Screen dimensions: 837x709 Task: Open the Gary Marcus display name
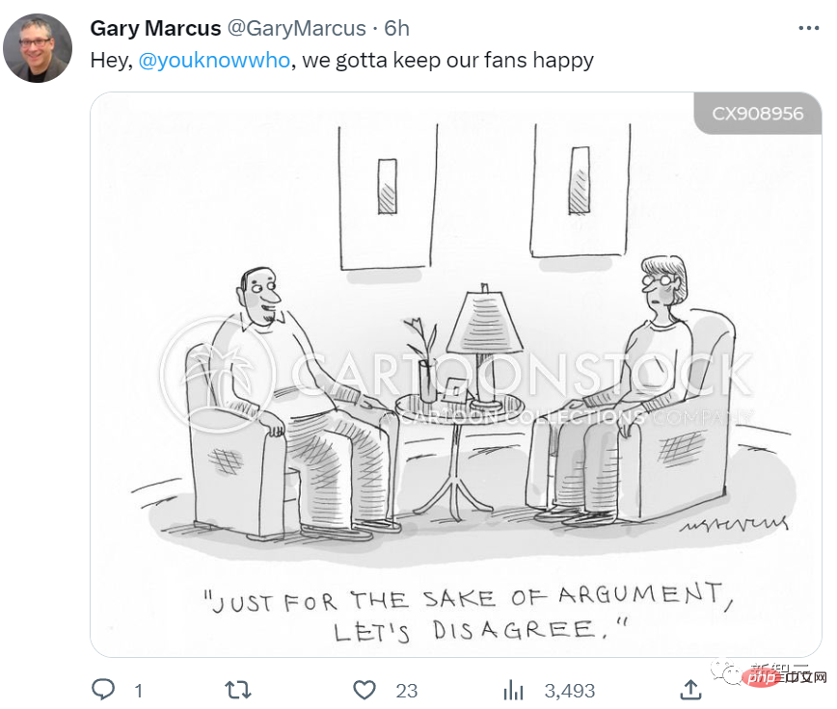click(155, 29)
